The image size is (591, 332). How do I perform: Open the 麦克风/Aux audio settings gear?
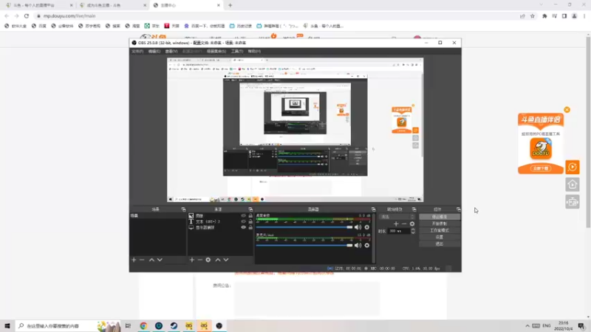tap(366, 246)
